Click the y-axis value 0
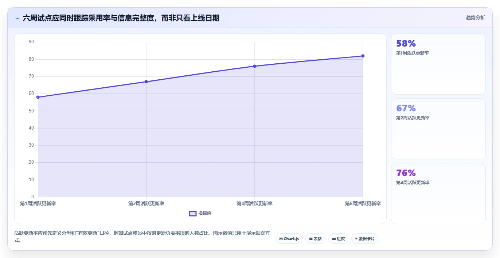The width and height of the screenshot is (500, 258). point(32,197)
